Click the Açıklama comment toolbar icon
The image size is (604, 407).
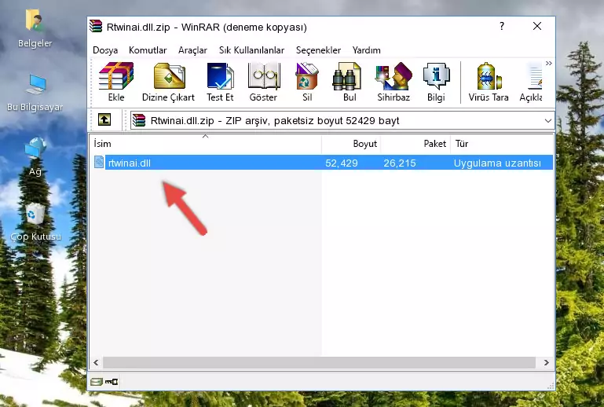531,82
